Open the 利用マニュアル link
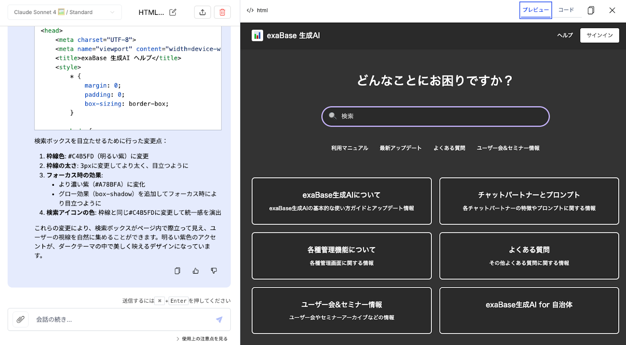Screen dimensions: 626x345 coord(350,148)
